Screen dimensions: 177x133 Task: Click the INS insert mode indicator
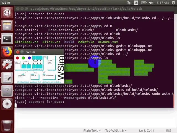coord(168,131)
